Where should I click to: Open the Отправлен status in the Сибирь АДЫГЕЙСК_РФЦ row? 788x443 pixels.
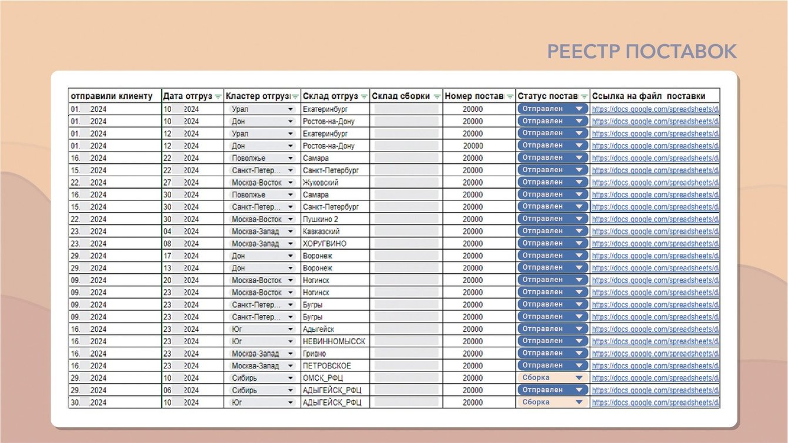[553, 390]
